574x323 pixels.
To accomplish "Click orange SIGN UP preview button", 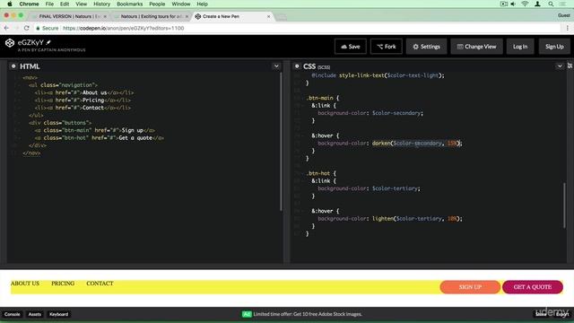I will [x=470, y=287].
